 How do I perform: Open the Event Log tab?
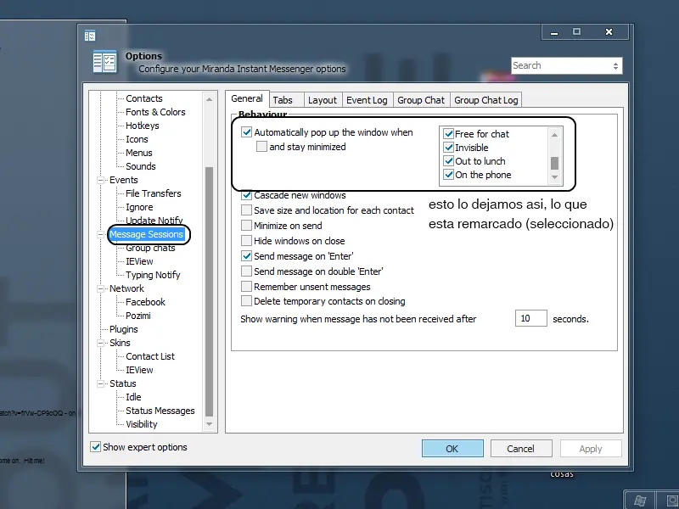[x=367, y=100]
